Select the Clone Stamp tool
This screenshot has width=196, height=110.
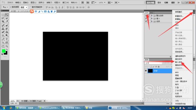click(x=3, y=29)
